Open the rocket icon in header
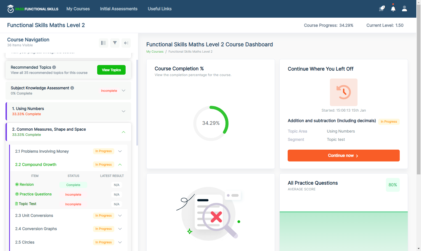Viewport: 421px width, 251px height. click(x=382, y=9)
